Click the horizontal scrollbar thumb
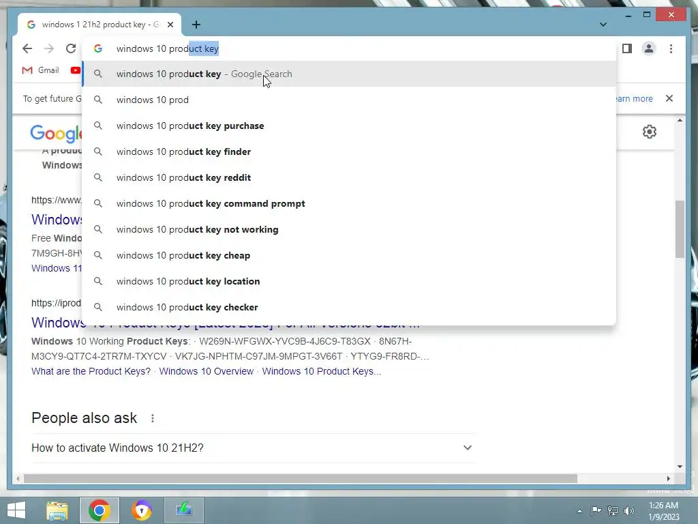Screen dimensions: 698x524 [301, 478]
